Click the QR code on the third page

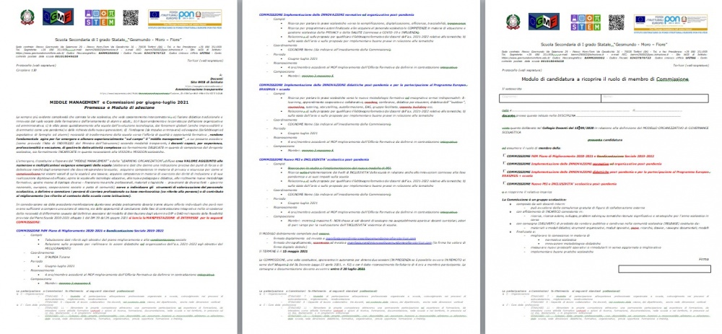click(x=616, y=22)
